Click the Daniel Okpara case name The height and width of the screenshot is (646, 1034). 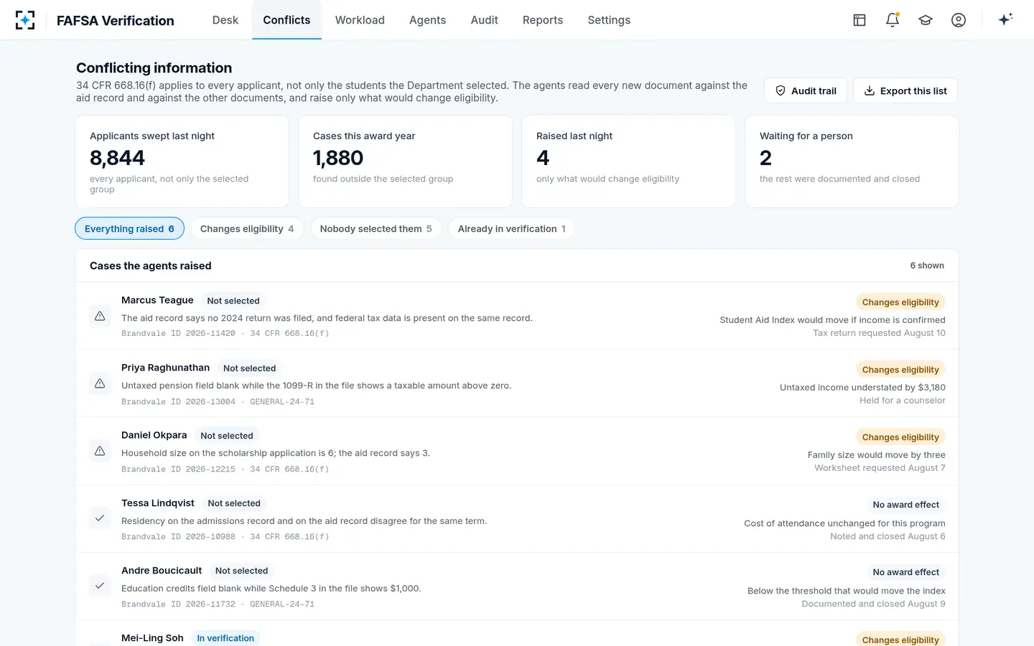[x=154, y=435]
